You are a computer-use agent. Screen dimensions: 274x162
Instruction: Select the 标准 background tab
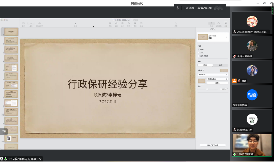click(x=205, y=65)
